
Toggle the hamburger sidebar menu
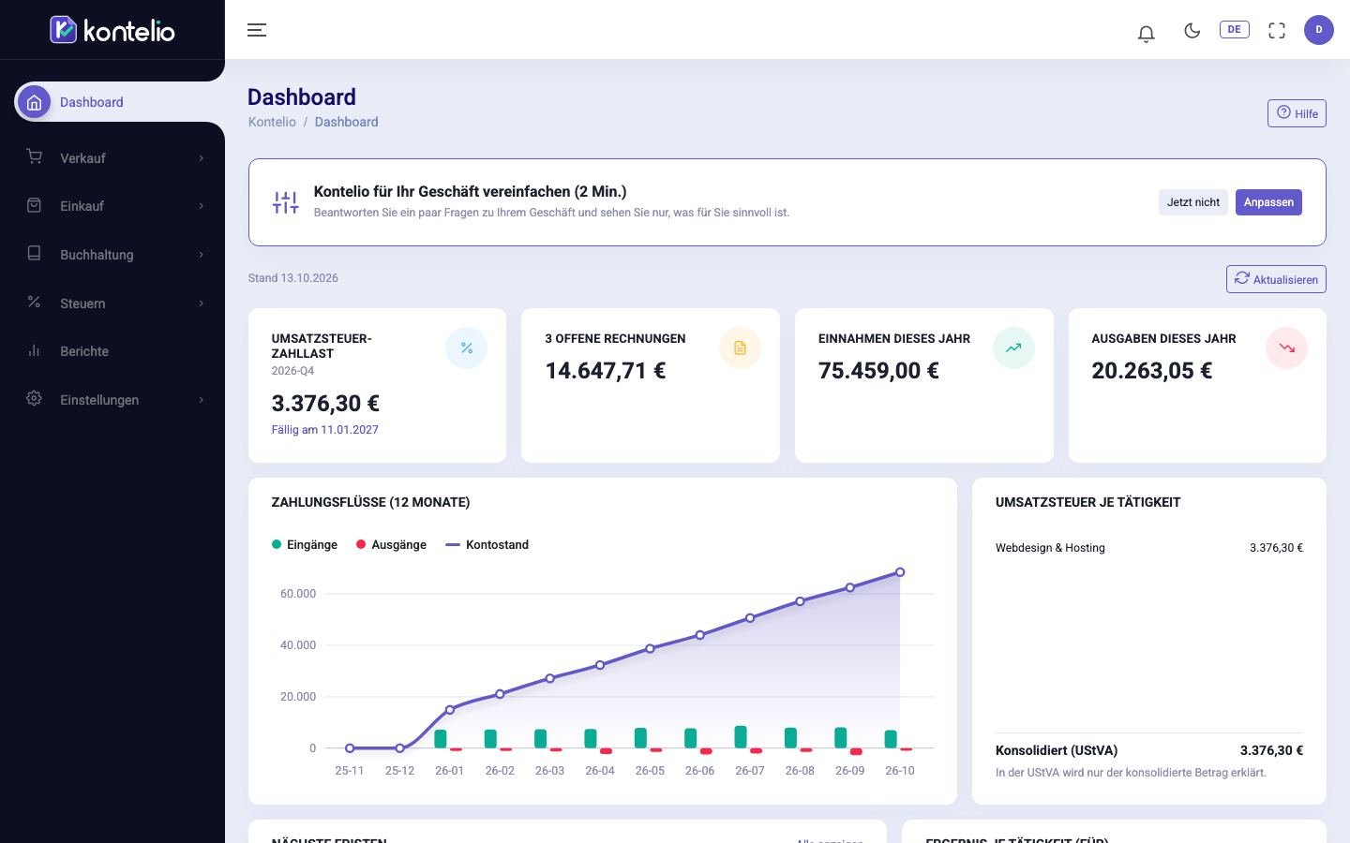257,30
